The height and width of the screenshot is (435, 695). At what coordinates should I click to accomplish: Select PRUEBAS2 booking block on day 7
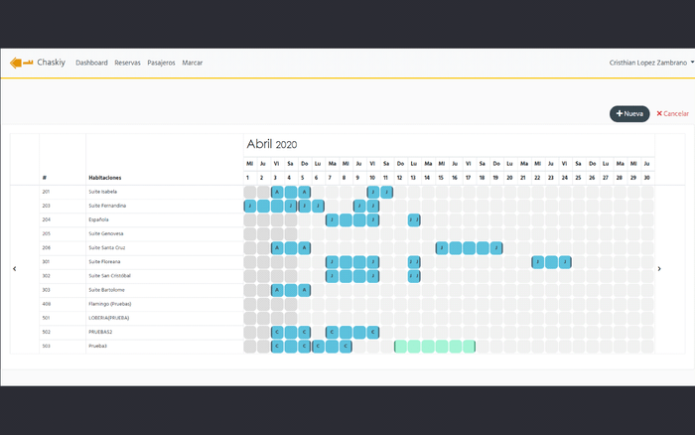[x=333, y=332]
